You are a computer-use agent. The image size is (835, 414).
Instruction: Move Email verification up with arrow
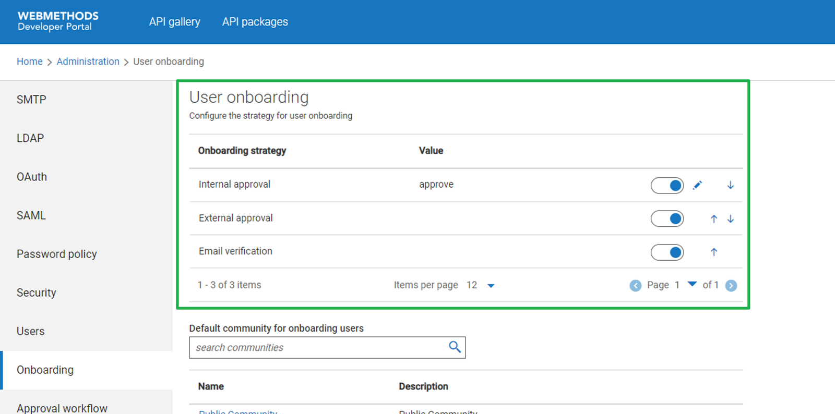click(x=714, y=252)
